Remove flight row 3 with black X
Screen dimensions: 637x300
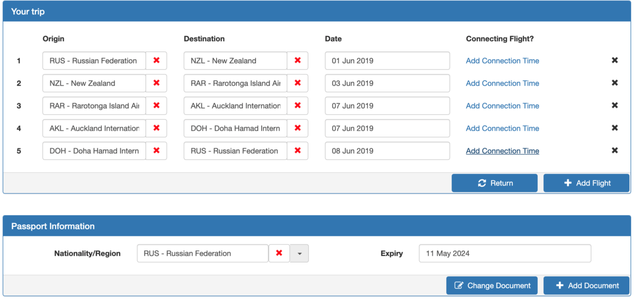(615, 105)
